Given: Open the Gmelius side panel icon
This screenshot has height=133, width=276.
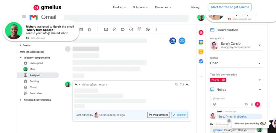Looking at the screenshot, I should point(201,32).
